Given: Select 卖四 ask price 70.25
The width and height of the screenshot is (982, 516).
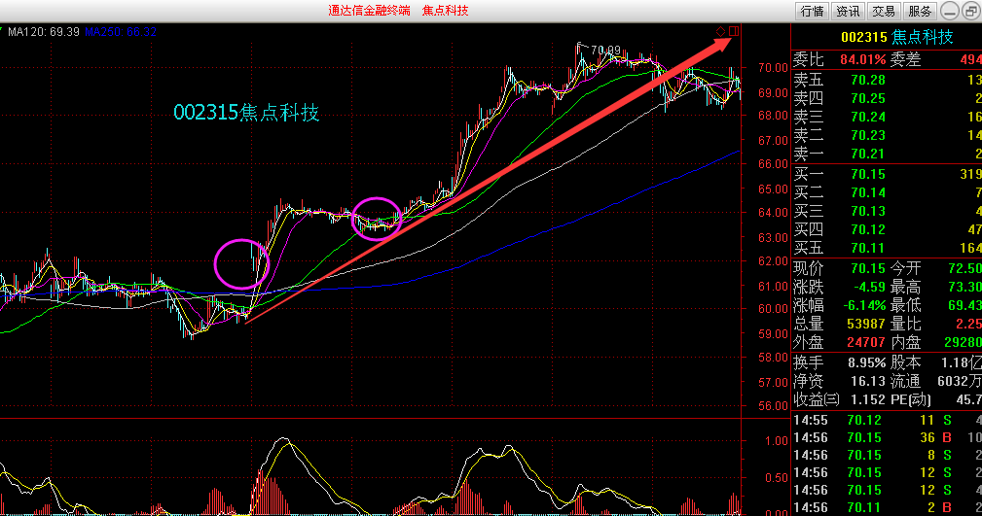Looking at the screenshot, I should [868, 99].
